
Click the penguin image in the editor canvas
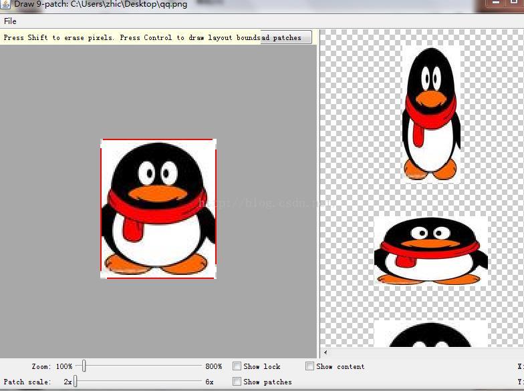158,208
